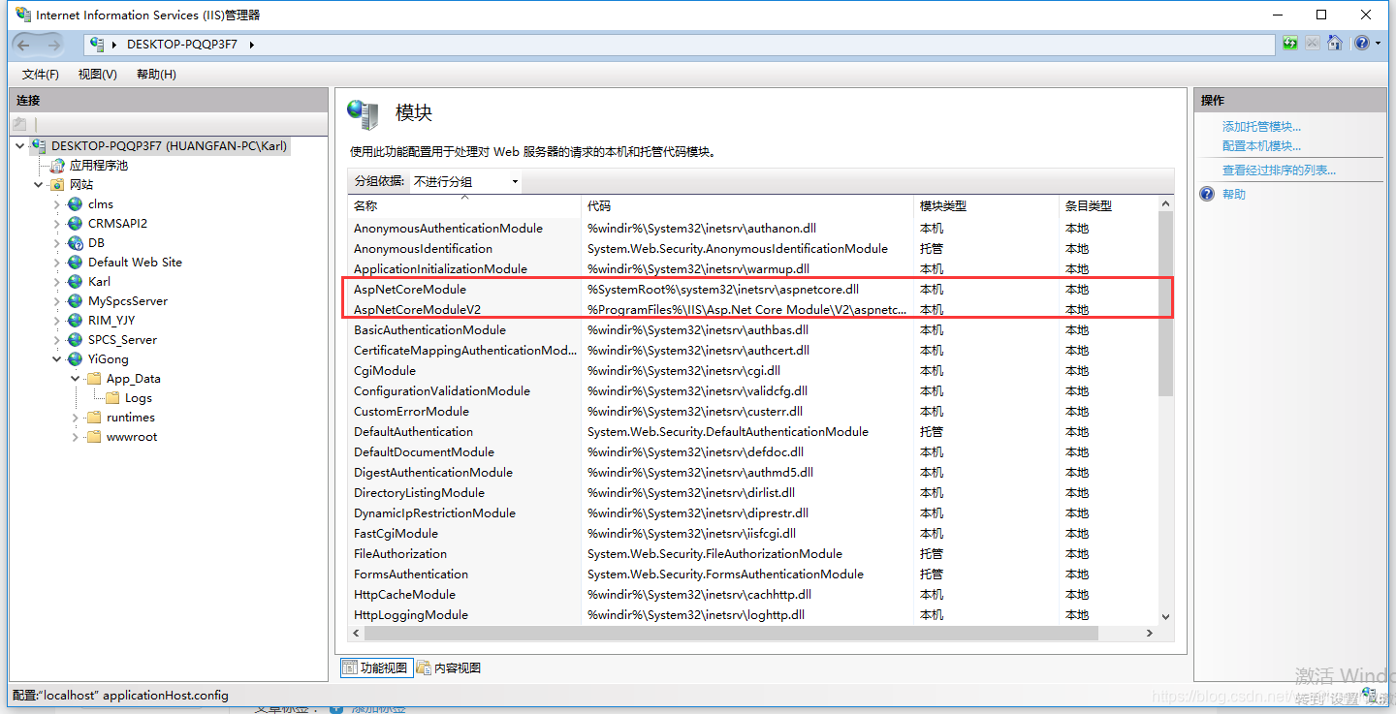This screenshot has width=1396, height=714.
Task: Collapse the YiGong site node
Action: tap(57, 359)
